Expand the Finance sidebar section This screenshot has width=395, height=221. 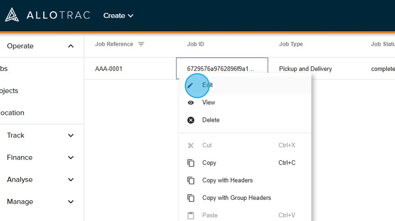coord(71,158)
